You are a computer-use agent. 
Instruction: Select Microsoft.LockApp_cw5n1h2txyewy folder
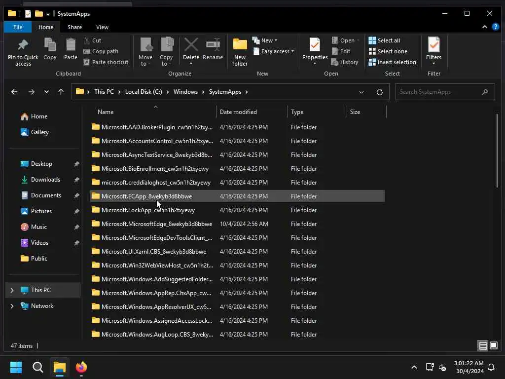[237, 210]
